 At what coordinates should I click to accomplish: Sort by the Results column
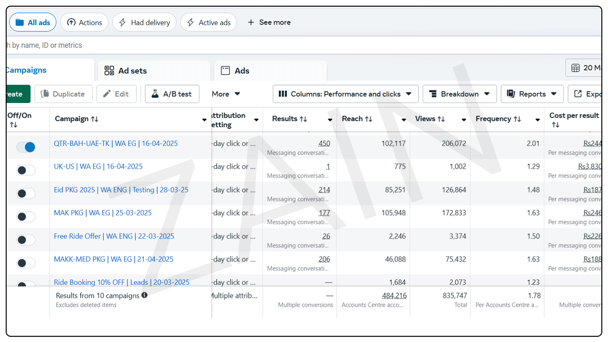pyautogui.click(x=290, y=119)
